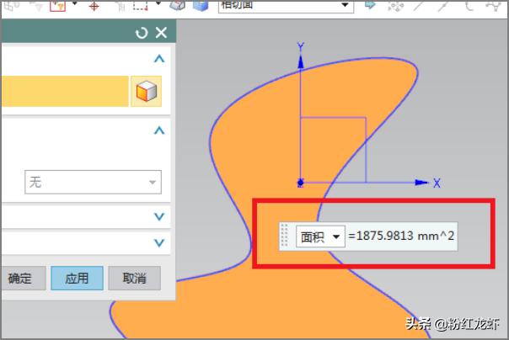Click the red-bordered selection filter icon
509x340 pixels.
58,5
